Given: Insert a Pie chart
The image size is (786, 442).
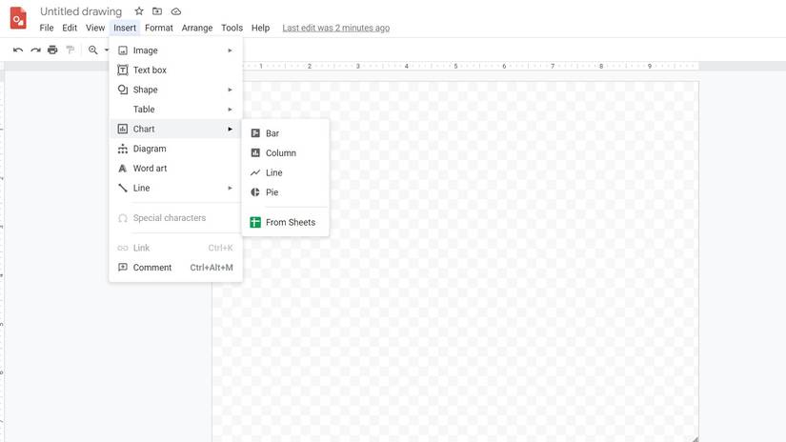Looking at the screenshot, I should tap(272, 192).
